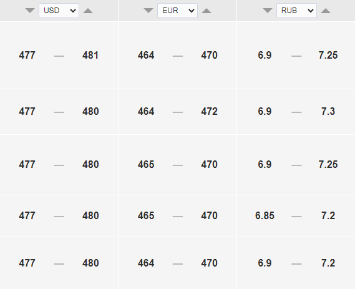Open the RUB currency dropdown
The image size is (355, 289).
[296, 11]
